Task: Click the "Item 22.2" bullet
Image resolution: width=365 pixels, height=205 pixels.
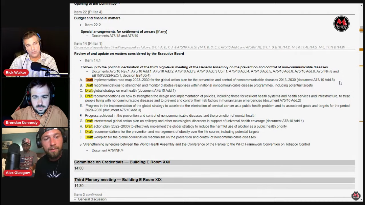Action: pos(93,25)
